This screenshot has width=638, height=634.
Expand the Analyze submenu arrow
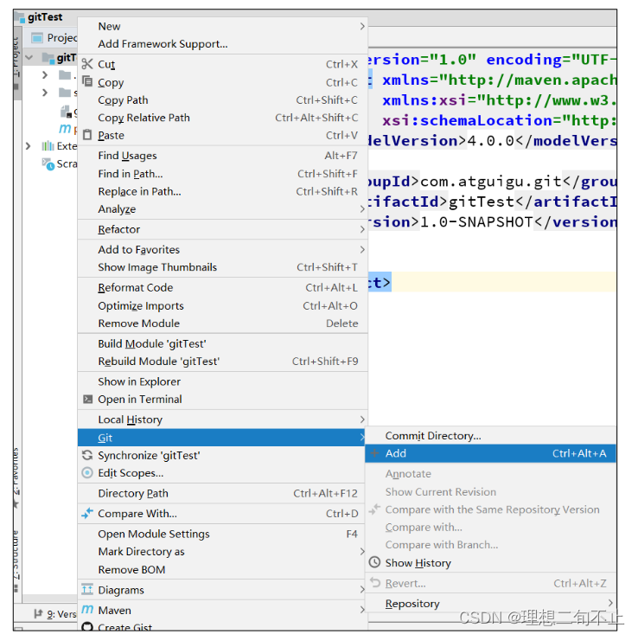click(x=362, y=209)
